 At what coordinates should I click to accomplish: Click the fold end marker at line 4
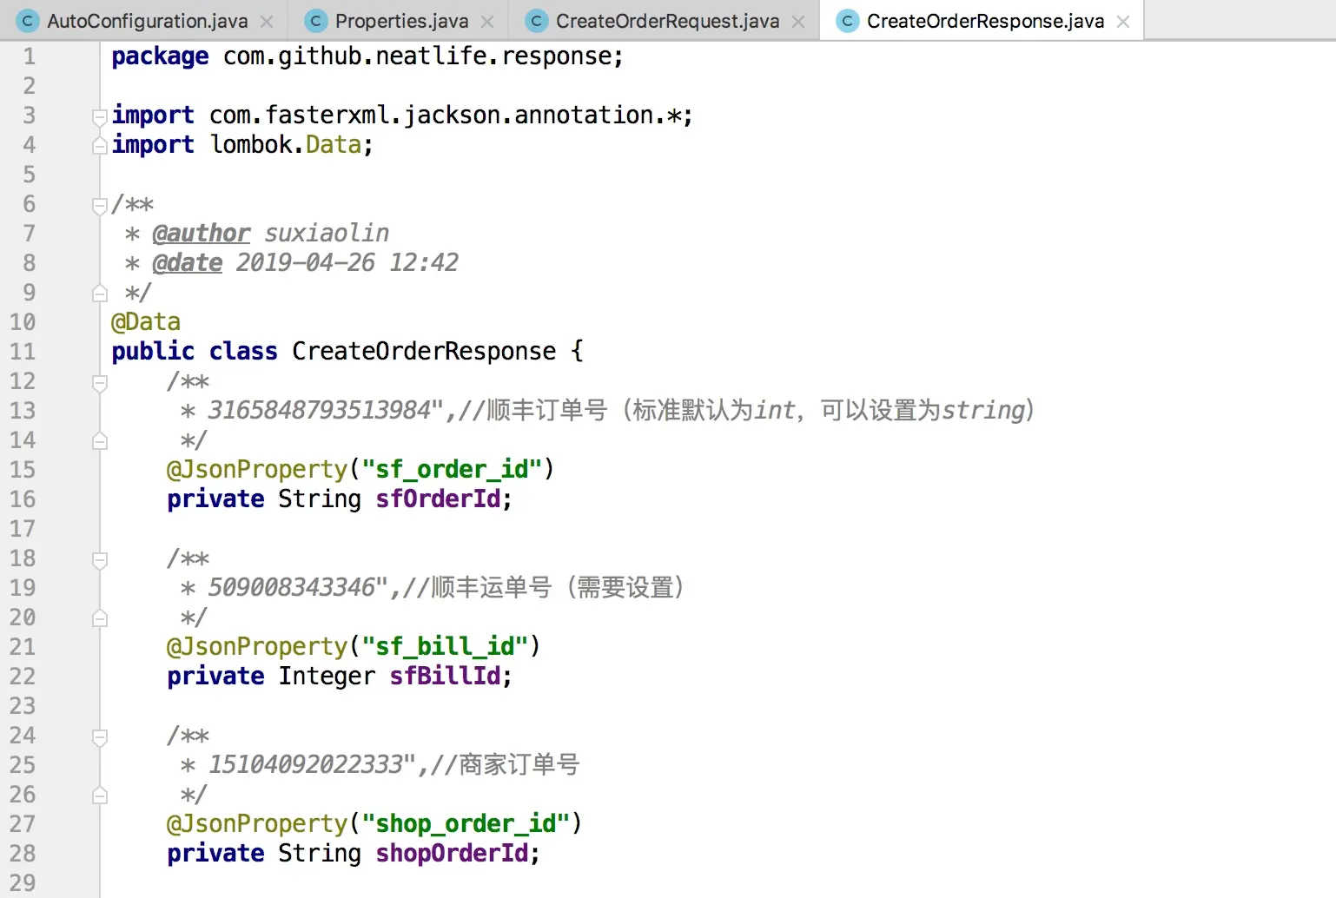point(100,146)
